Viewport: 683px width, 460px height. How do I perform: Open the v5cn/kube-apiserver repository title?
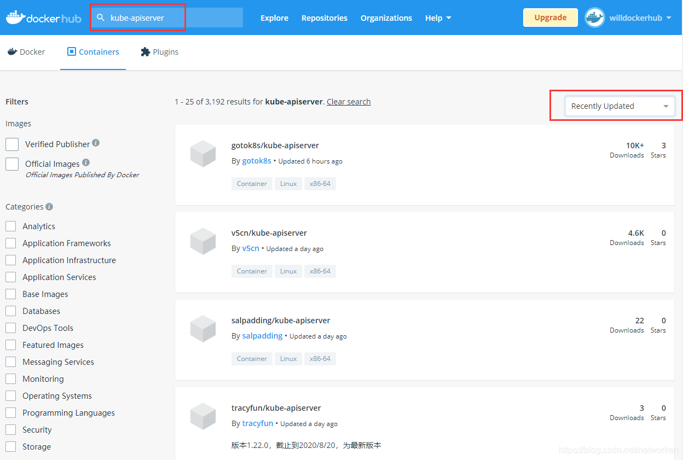coord(269,233)
